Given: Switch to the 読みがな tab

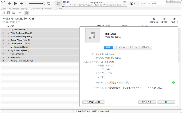Looking at the screenshot, I should [x=146, y=48].
